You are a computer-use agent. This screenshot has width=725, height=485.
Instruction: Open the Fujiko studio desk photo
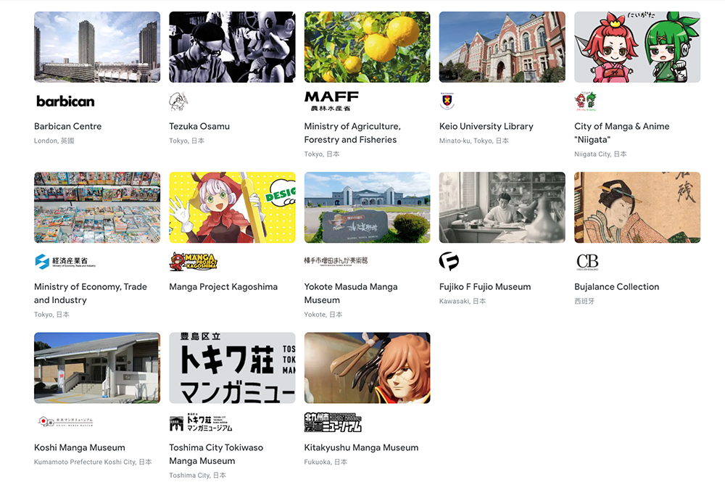point(502,207)
